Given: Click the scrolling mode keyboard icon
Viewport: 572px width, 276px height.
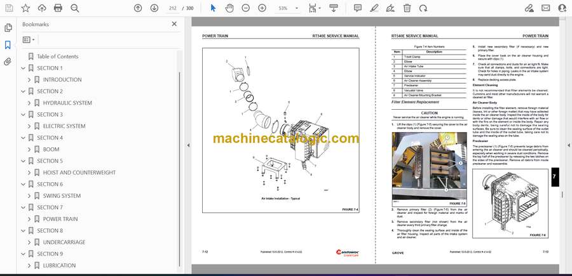Looking at the screenshot, I should [x=334, y=8].
